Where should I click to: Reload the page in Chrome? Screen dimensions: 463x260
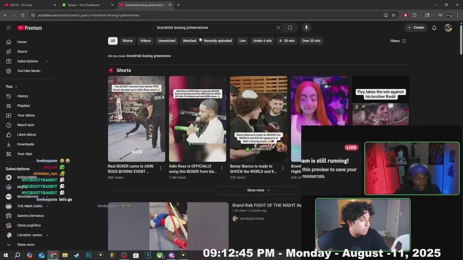(22, 15)
